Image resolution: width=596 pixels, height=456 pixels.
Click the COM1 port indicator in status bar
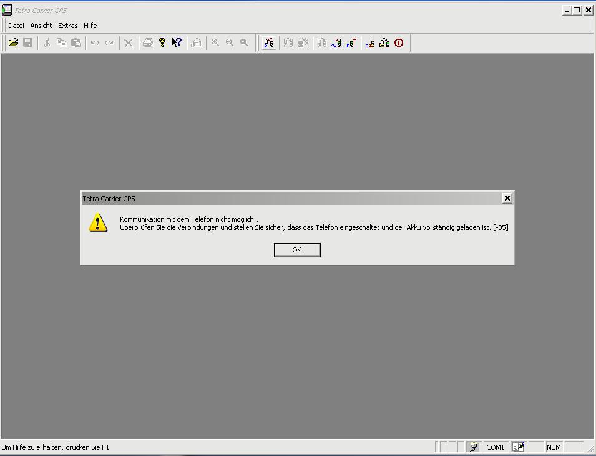496,447
